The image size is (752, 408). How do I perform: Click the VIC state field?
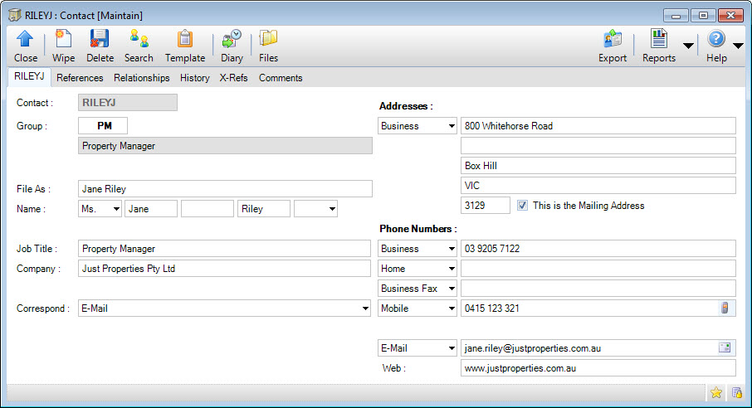pos(598,186)
